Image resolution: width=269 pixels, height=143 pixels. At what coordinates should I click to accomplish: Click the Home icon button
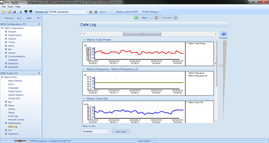[156, 18]
